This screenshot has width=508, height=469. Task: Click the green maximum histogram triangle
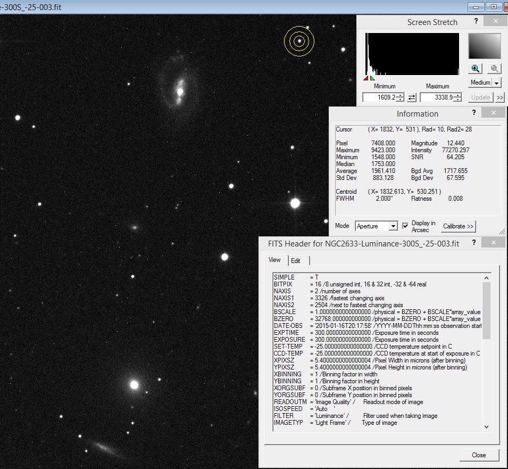(x=371, y=78)
